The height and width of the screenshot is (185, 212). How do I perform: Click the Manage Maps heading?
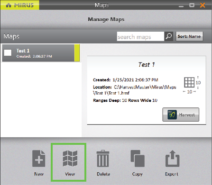pyautogui.click(x=106, y=19)
